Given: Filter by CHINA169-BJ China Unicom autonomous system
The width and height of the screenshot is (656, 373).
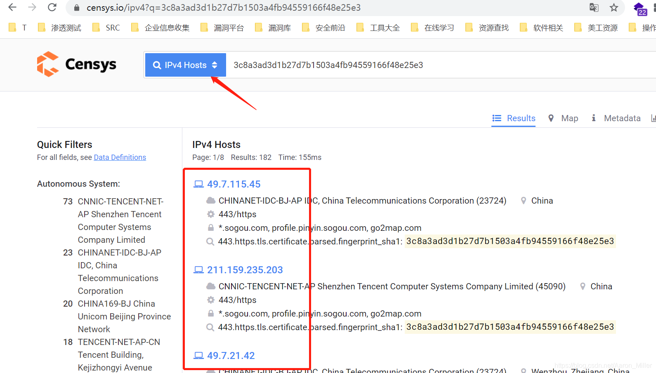Looking at the screenshot, I should pos(124,317).
